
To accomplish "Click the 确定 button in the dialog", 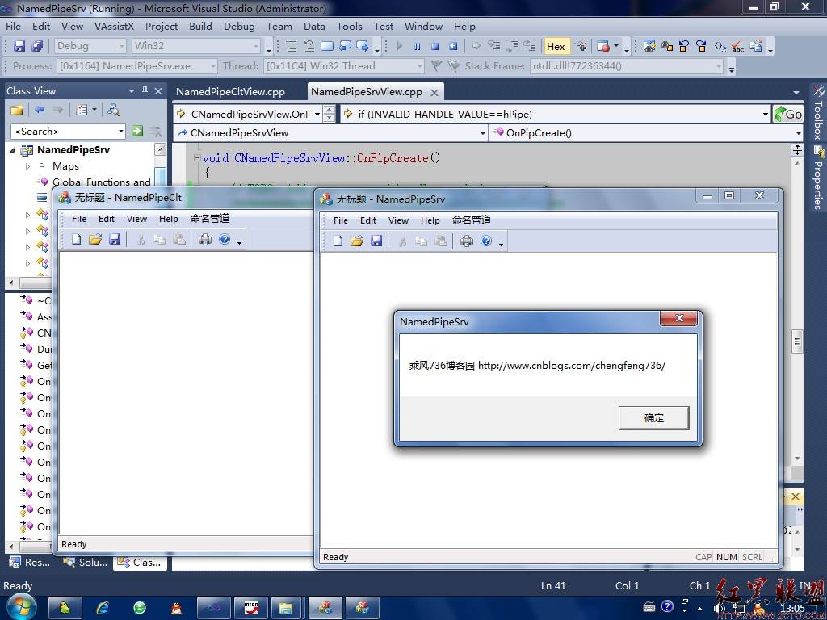I will 653,417.
